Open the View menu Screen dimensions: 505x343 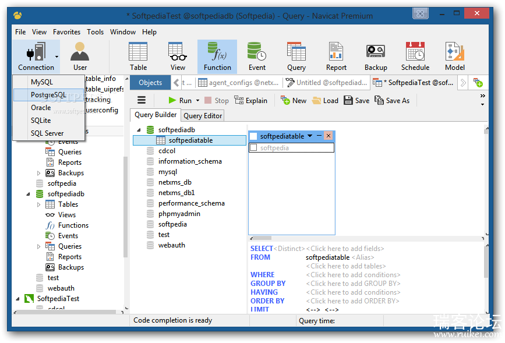click(39, 32)
